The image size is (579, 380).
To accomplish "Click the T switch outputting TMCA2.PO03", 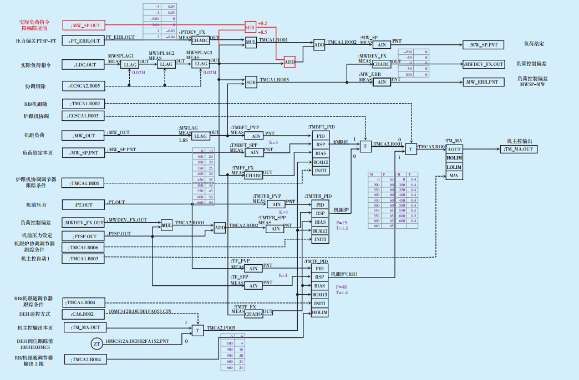I will 198,330.
